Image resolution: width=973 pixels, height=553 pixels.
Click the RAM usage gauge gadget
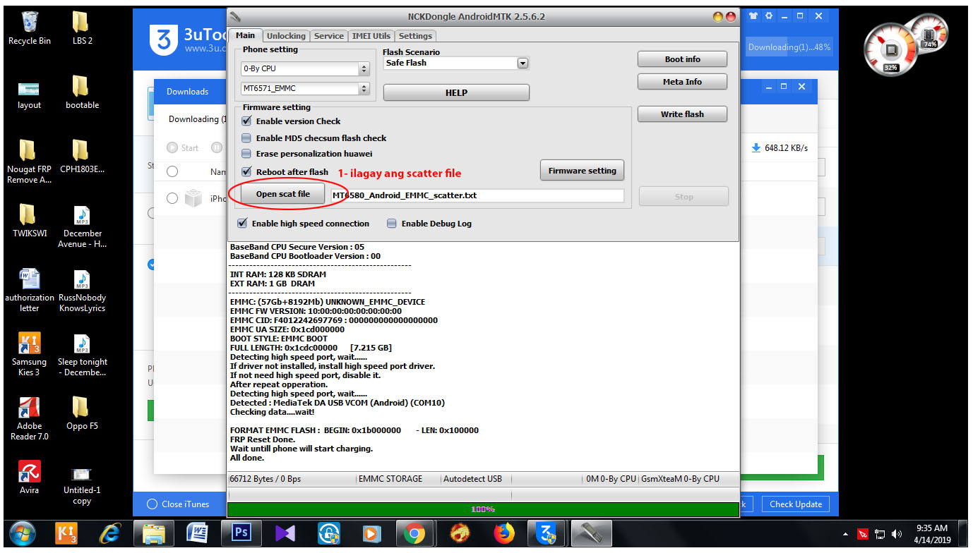click(929, 34)
